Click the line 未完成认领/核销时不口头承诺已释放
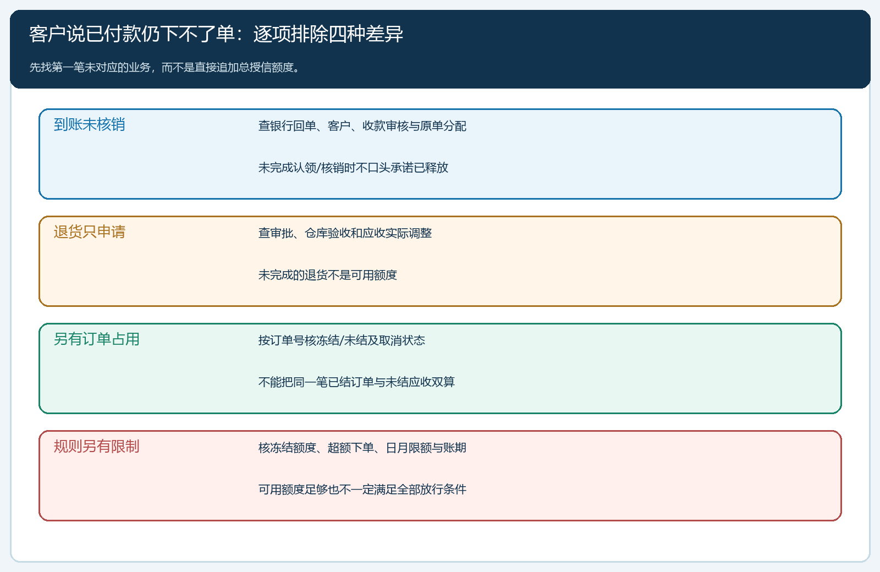 (354, 168)
